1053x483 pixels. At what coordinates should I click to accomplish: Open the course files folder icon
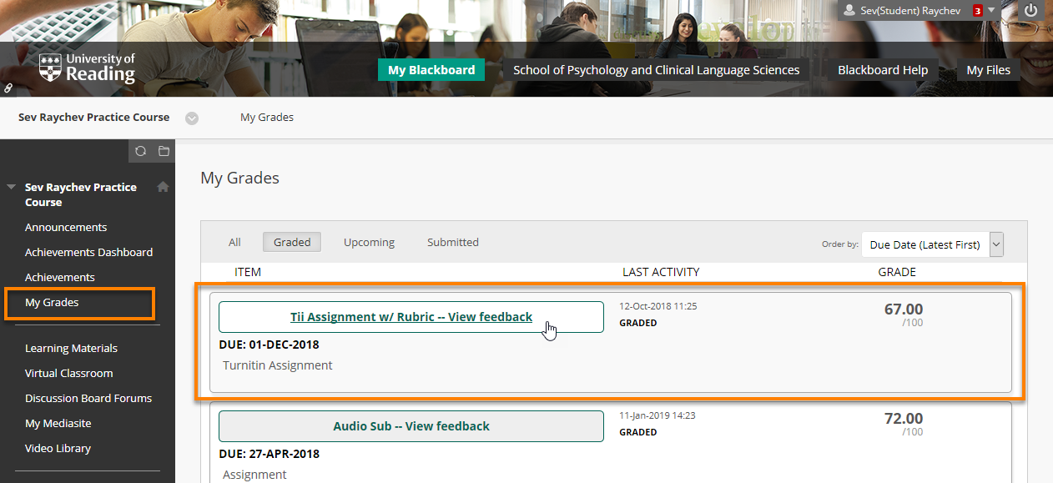[x=164, y=151]
